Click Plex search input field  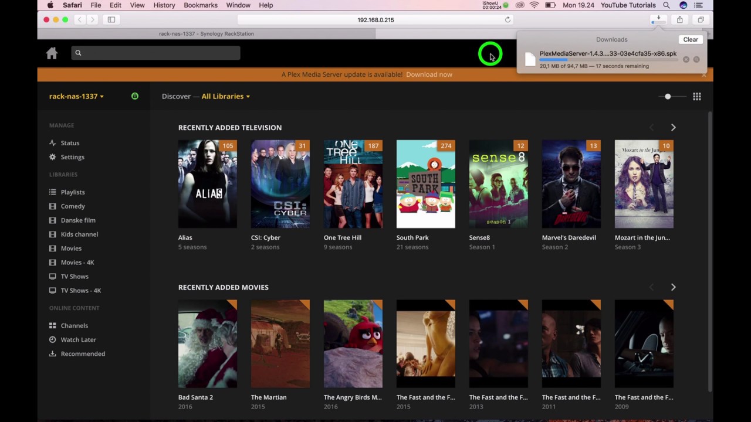(x=155, y=53)
